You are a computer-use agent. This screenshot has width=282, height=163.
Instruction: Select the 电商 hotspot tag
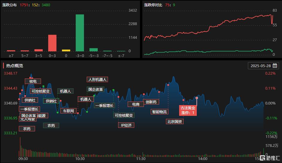(x=136, y=104)
